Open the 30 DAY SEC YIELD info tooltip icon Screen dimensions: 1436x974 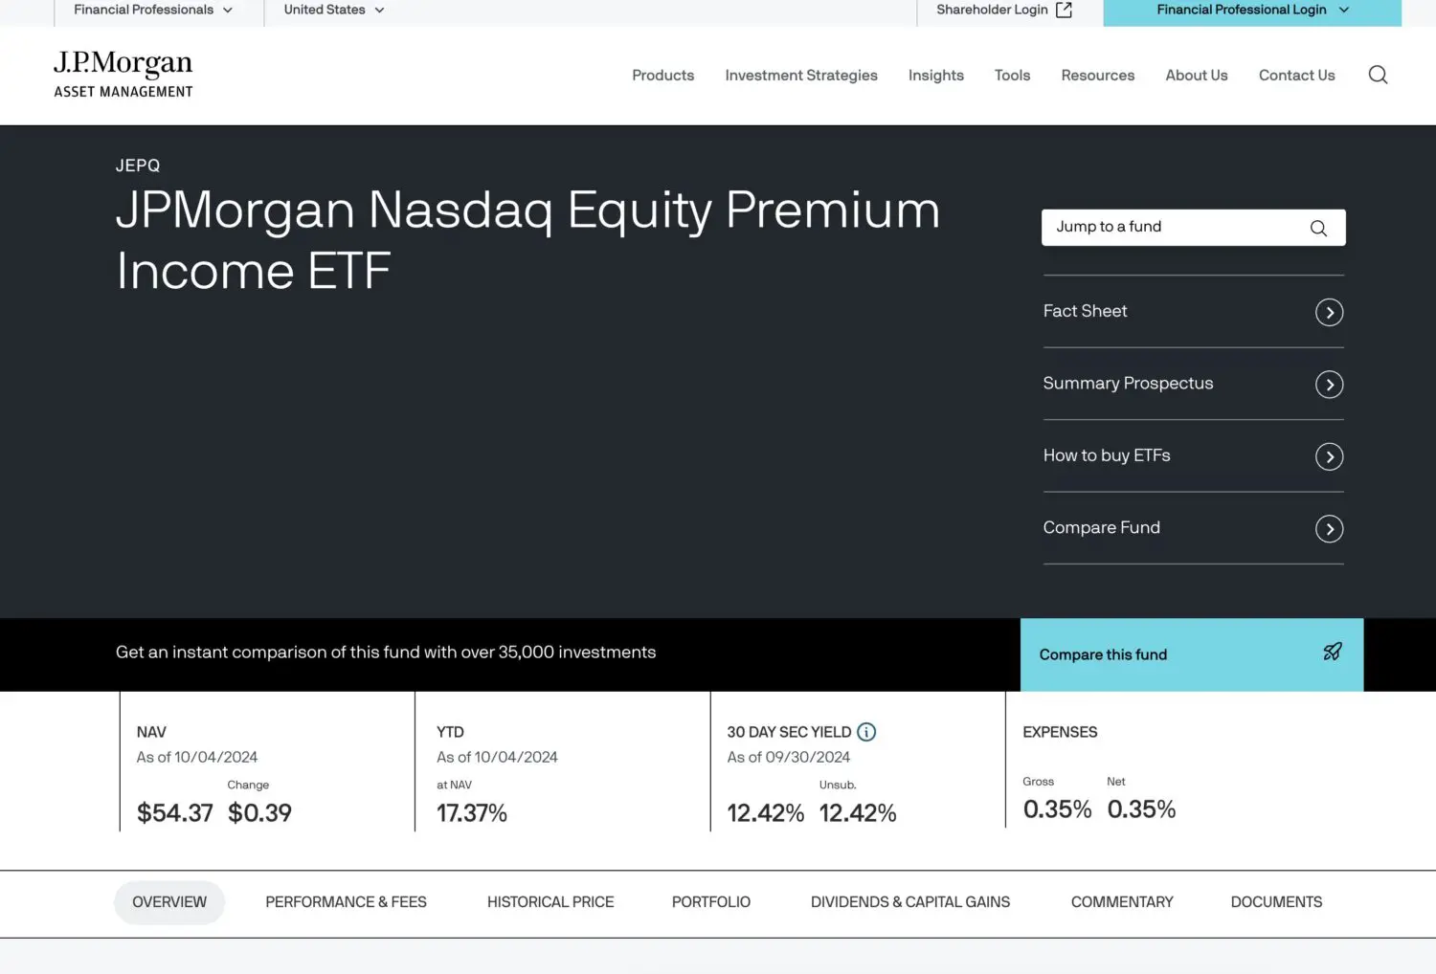click(x=866, y=732)
